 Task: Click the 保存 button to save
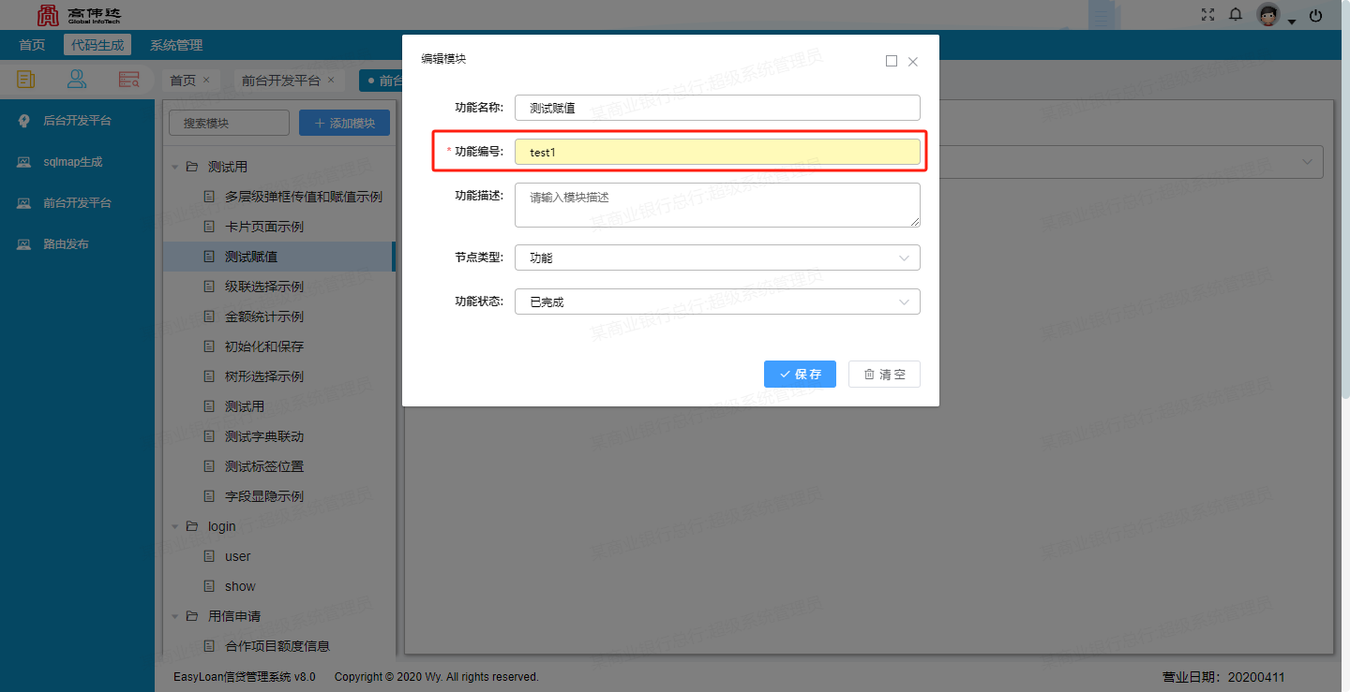800,374
